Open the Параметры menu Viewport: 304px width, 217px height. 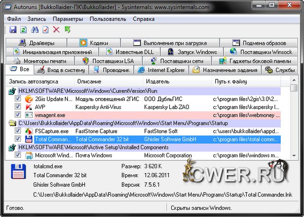pyautogui.click(x=68, y=19)
